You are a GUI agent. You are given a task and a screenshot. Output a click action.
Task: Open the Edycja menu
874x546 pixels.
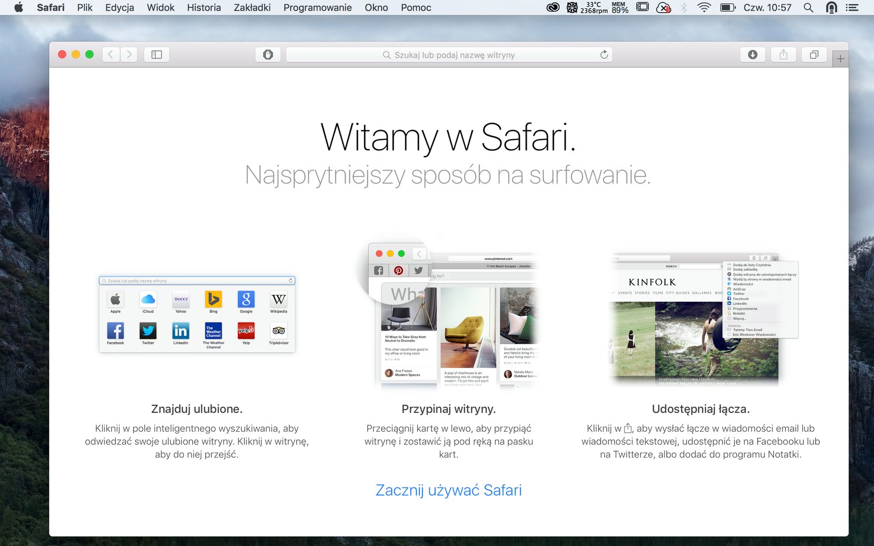[x=119, y=7]
